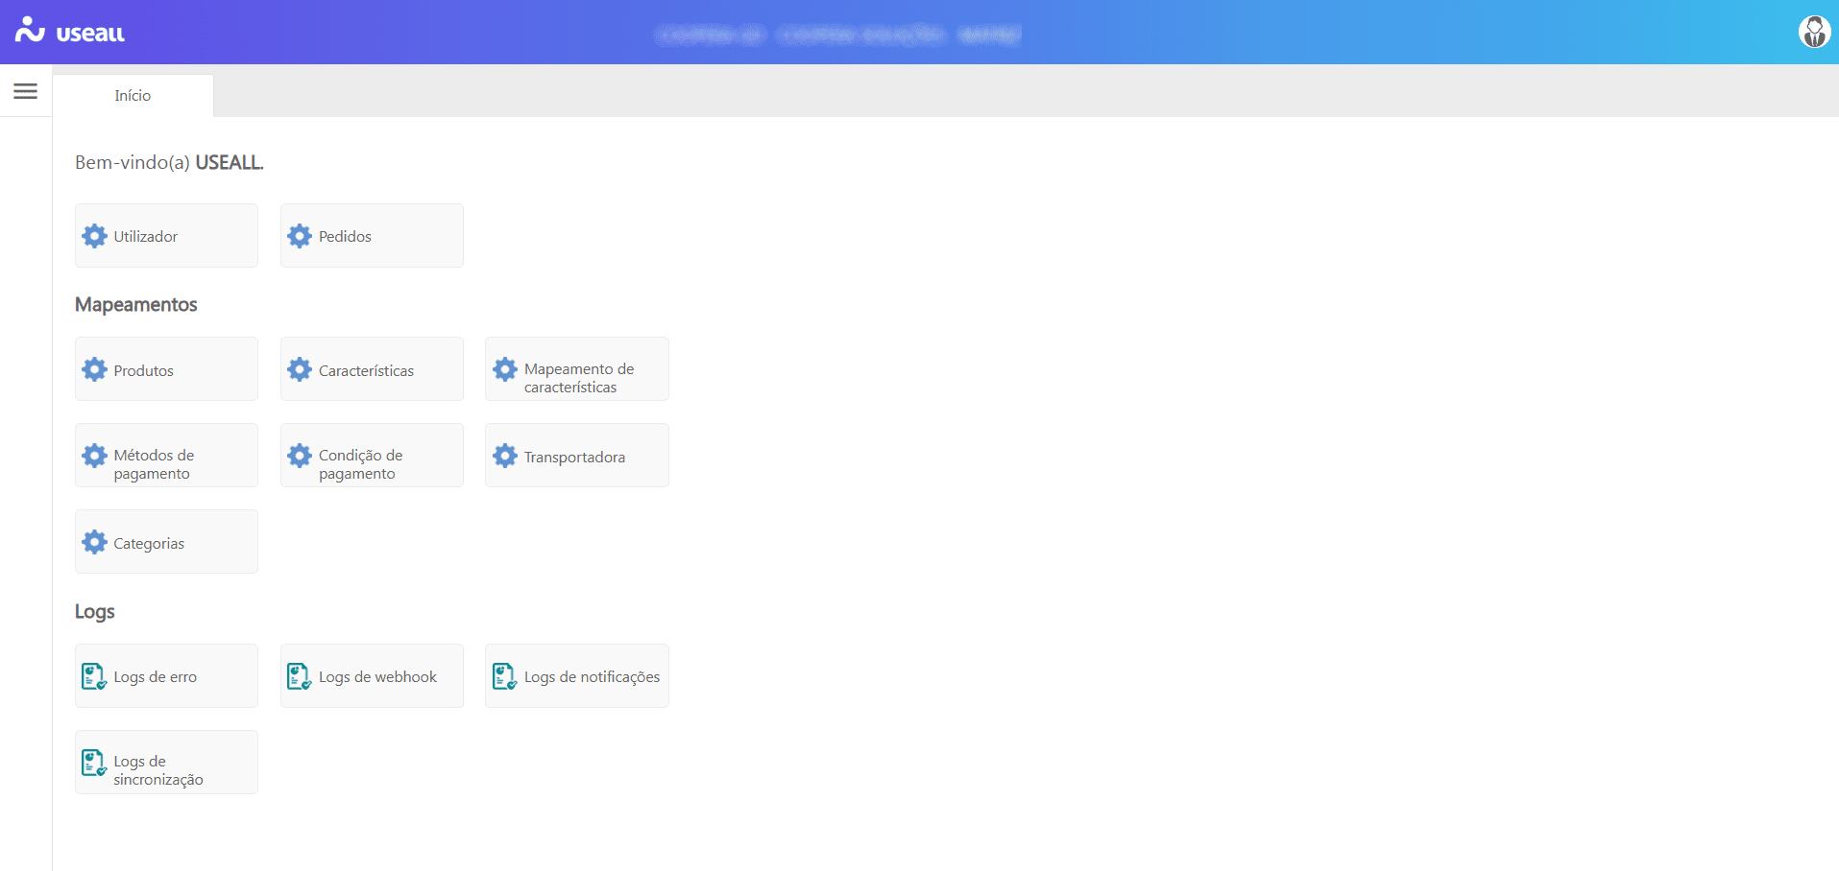Open Logs de sincronização
The height and width of the screenshot is (871, 1839).
pyautogui.click(x=166, y=763)
